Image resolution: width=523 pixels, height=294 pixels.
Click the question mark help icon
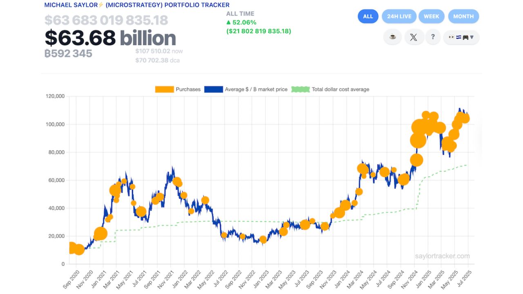coord(433,37)
